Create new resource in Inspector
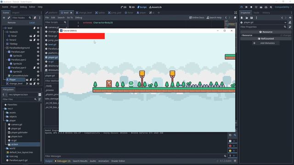294x165 pixels. 242,18
